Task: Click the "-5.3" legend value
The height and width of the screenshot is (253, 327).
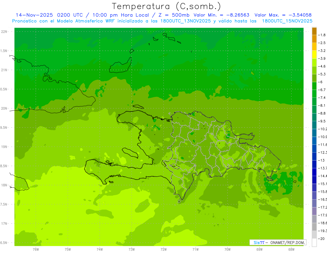Action: point(322,74)
